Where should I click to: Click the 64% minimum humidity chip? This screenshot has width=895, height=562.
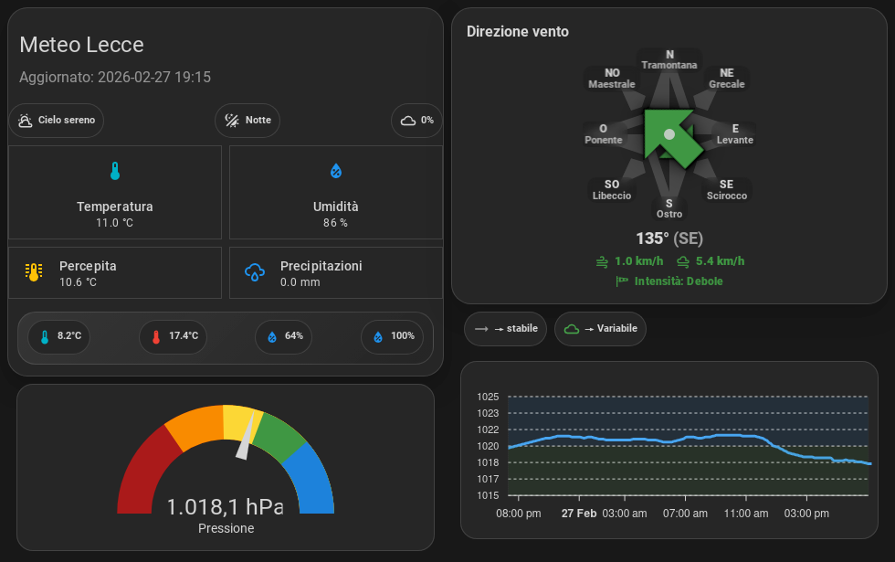click(284, 336)
